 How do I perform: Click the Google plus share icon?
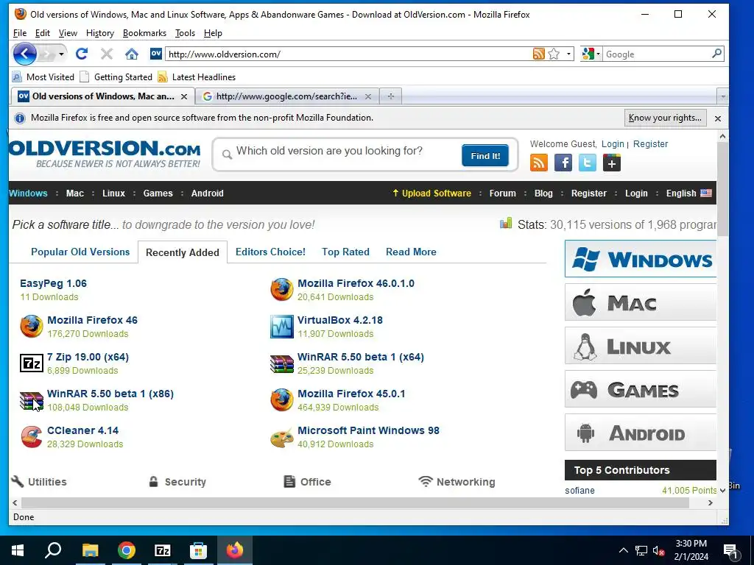pyautogui.click(x=612, y=163)
